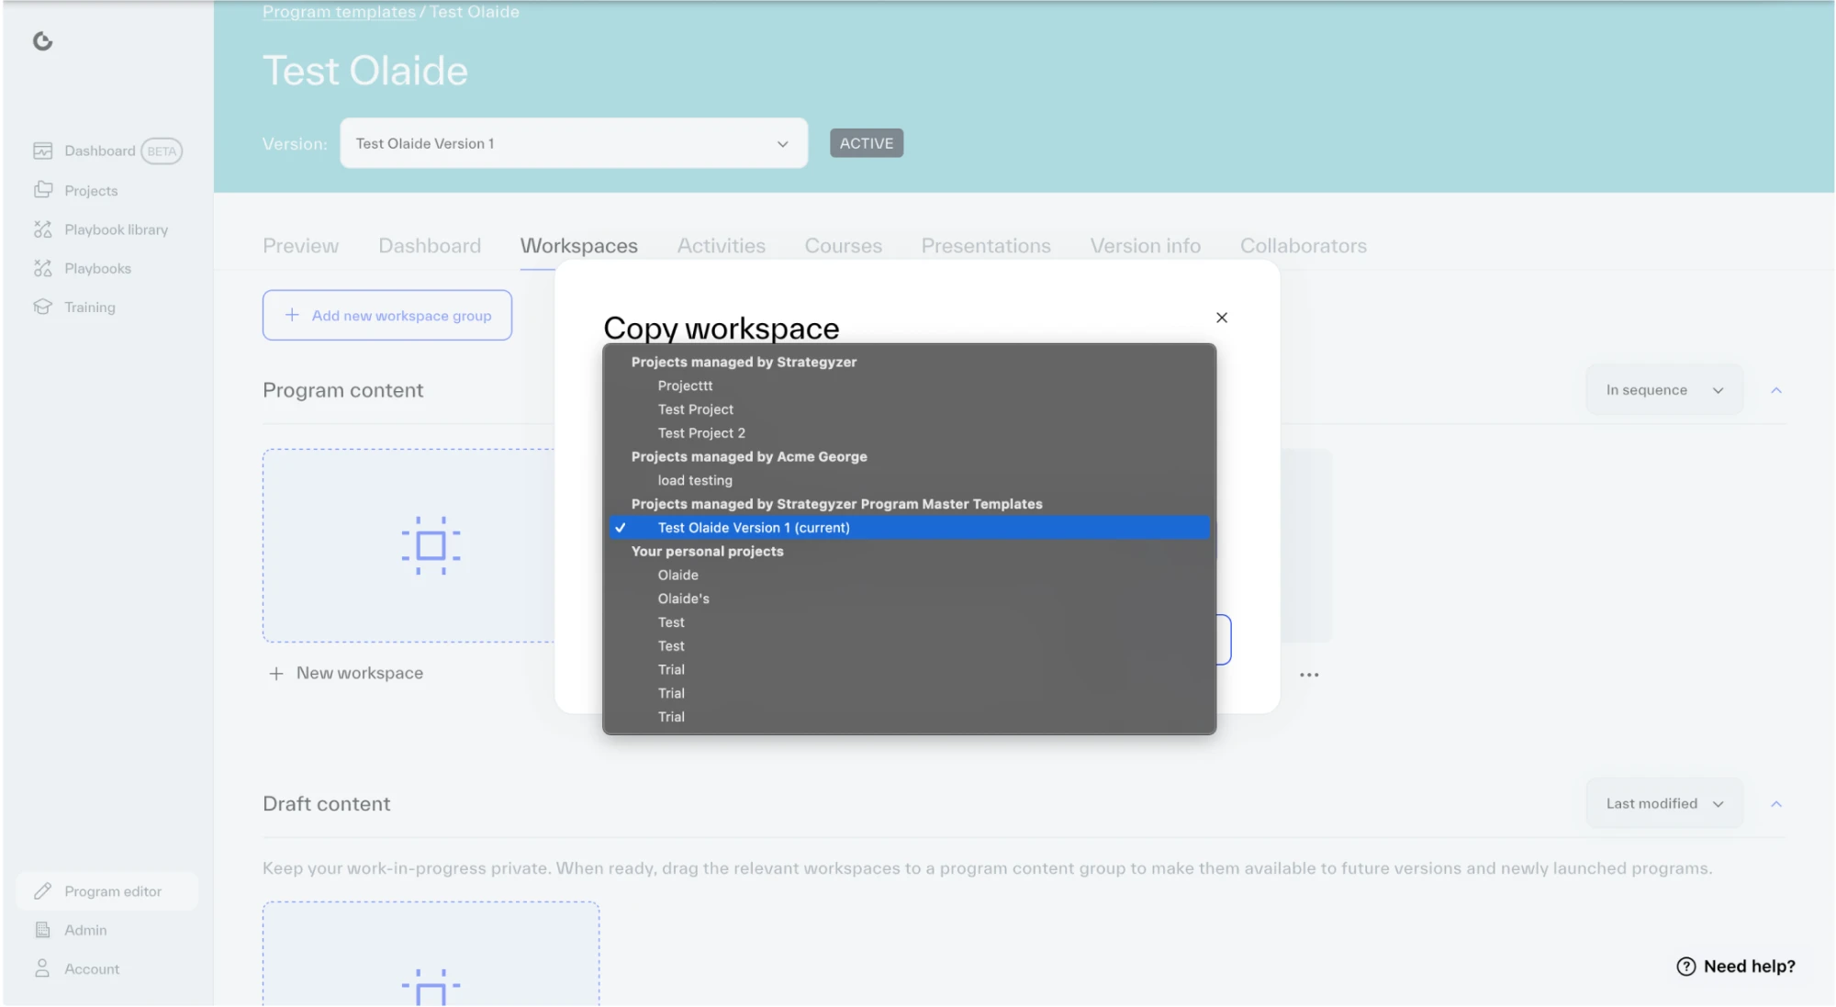Click the Playbooks sidebar icon
The height and width of the screenshot is (1007, 1836).
point(42,268)
